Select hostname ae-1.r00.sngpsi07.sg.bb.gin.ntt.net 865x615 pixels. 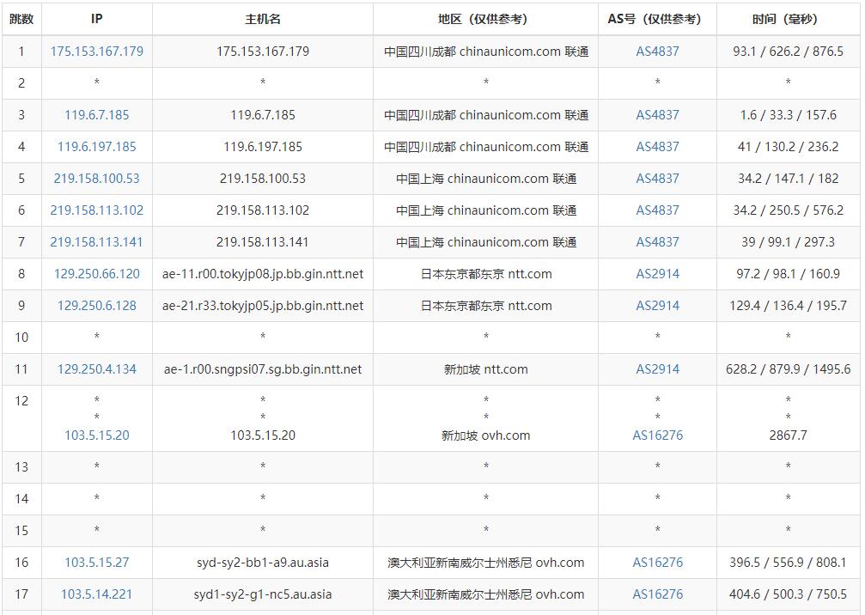pyautogui.click(x=263, y=369)
